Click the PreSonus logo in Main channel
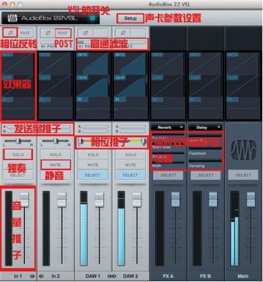 click(243, 150)
